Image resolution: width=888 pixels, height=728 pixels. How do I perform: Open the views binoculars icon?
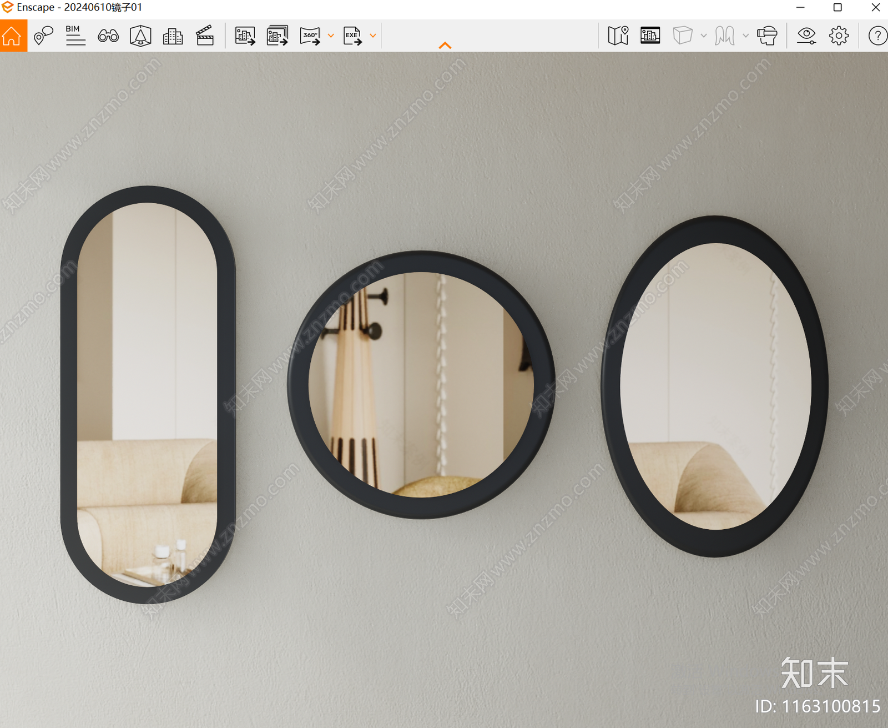108,36
